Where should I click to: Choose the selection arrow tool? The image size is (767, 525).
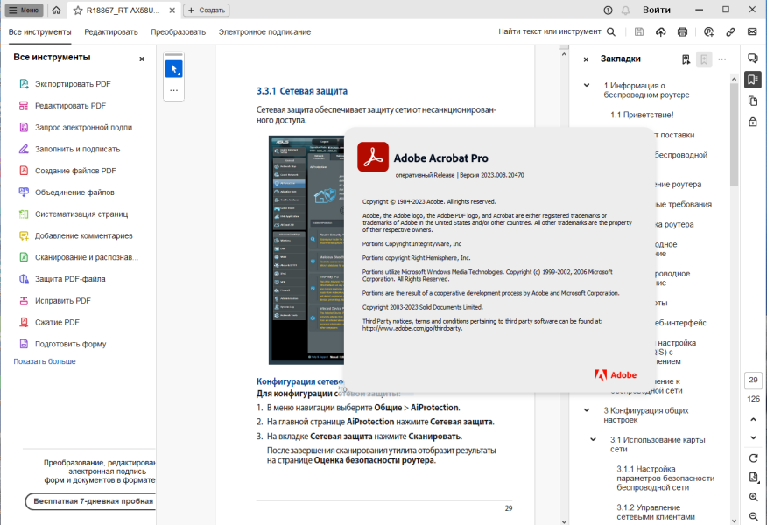[x=173, y=69]
